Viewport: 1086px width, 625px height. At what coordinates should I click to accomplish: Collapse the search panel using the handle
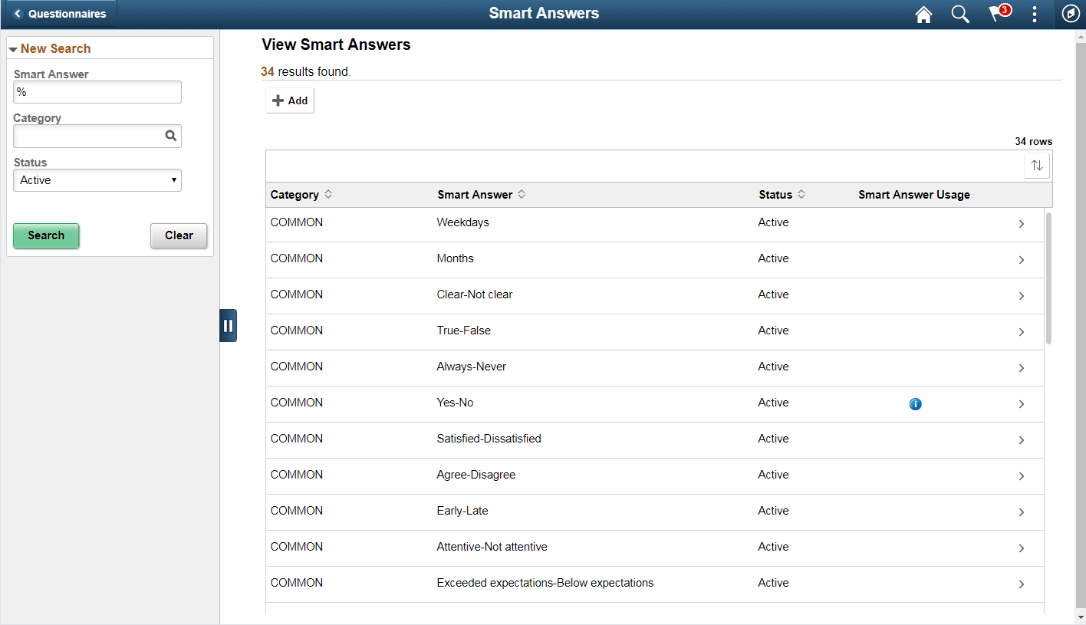[x=228, y=325]
